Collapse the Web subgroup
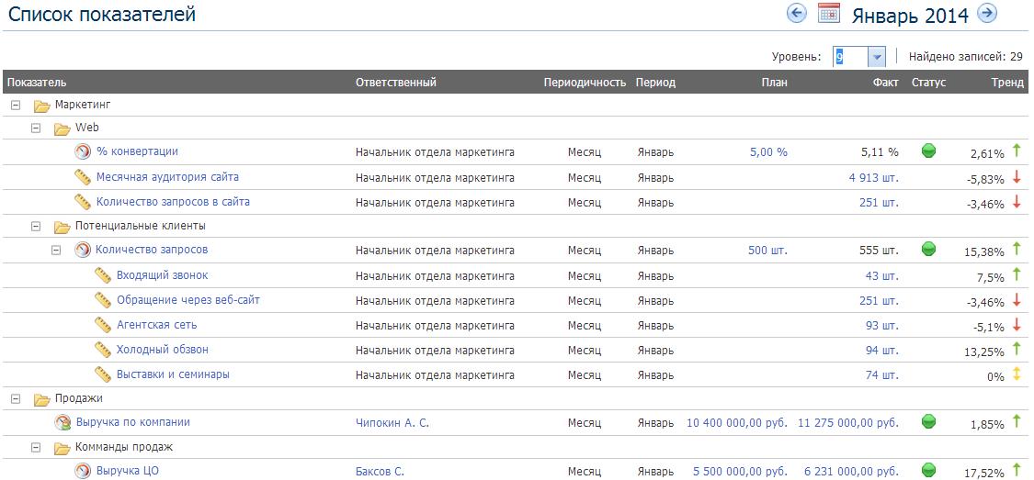The image size is (1034, 480). [x=36, y=128]
